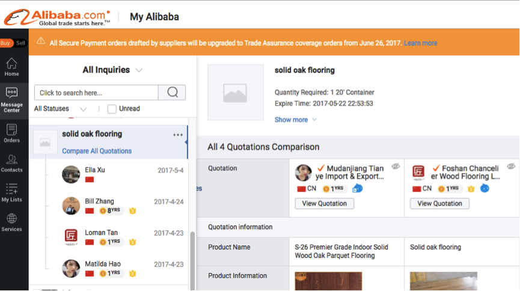520x291 pixels.
Task: Open Mudanjiang Tianye Import & Export supplier name
Action: pos(350,173)
